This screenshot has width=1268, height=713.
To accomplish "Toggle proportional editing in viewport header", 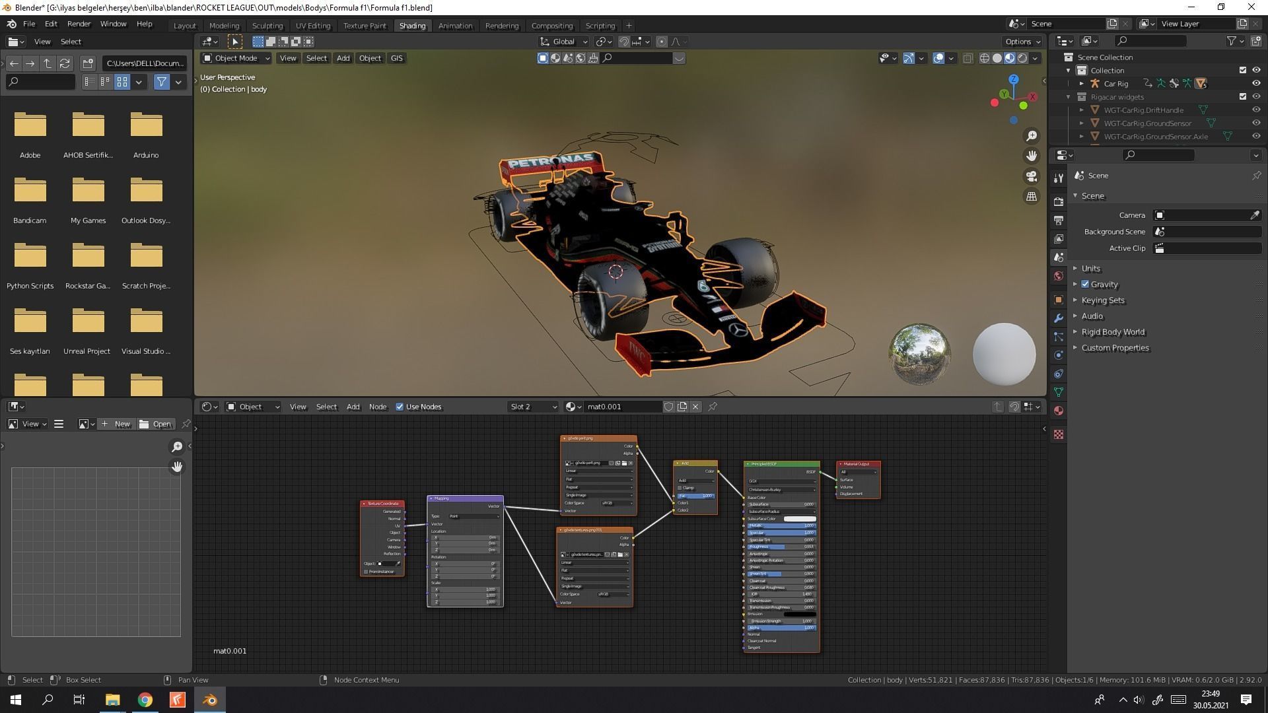I will pyautogui.click(x=662, y=42).
